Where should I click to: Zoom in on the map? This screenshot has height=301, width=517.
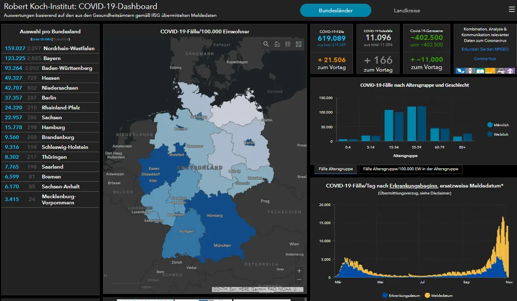click(x=299, y=271)
